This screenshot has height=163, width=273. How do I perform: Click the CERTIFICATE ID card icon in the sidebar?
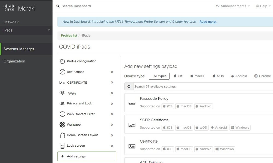pyautogui.click(x=62, y=83)
